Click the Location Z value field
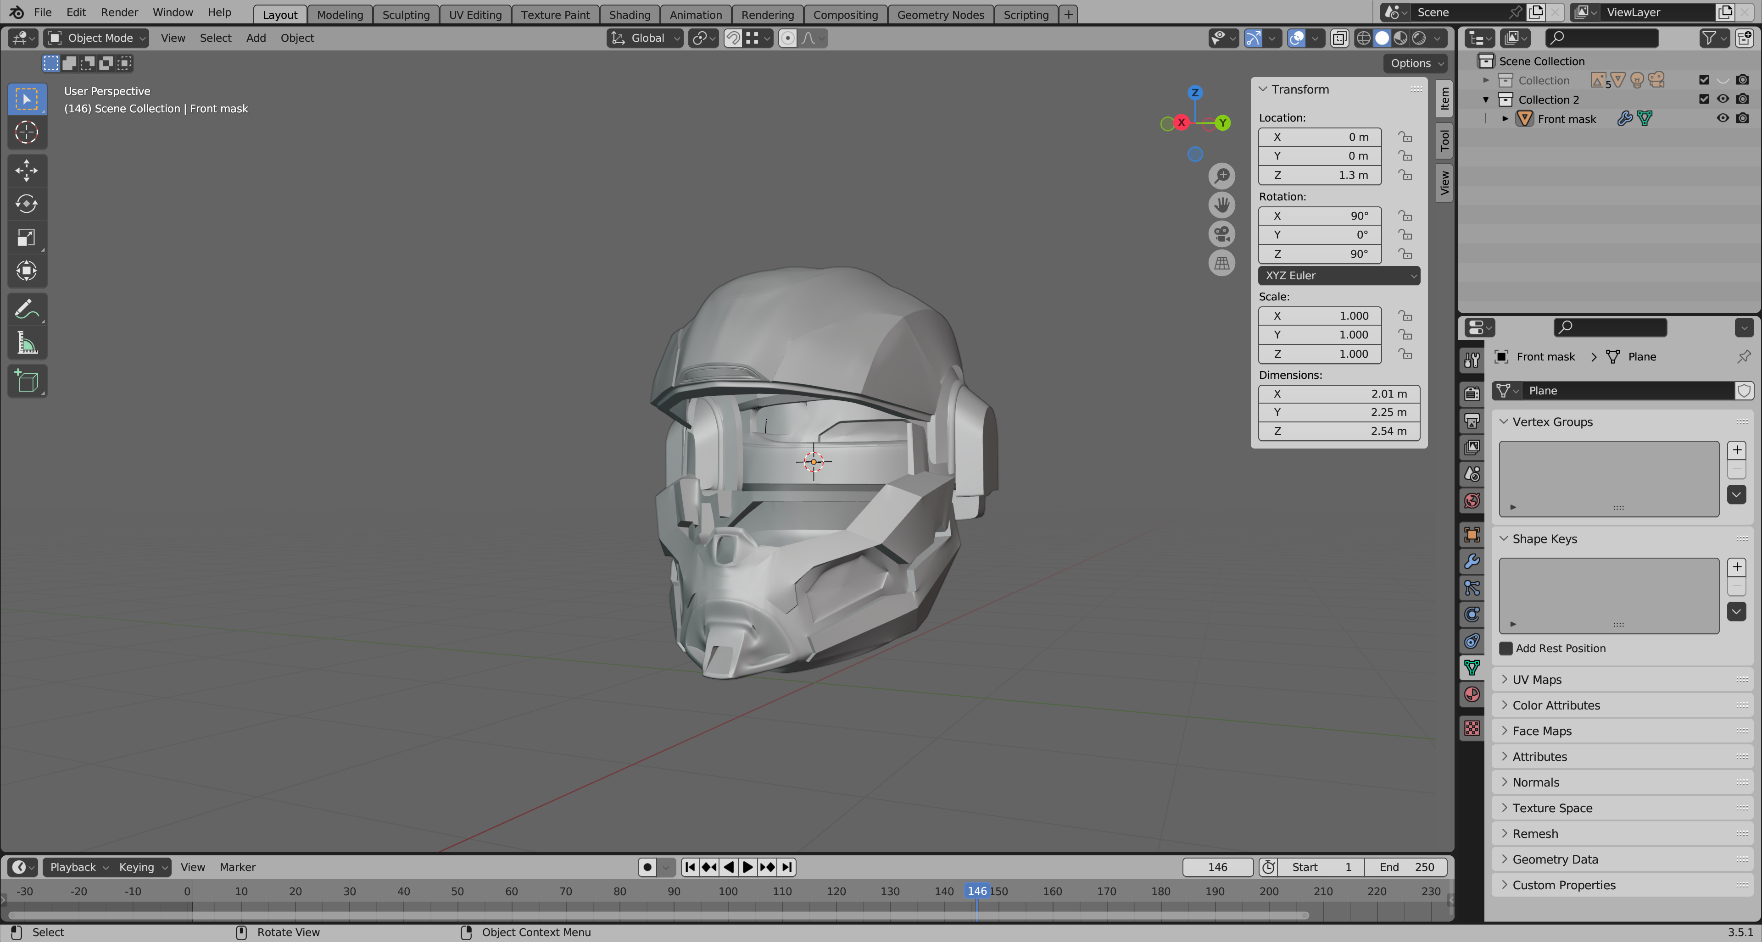 (x=1320, y=175)
